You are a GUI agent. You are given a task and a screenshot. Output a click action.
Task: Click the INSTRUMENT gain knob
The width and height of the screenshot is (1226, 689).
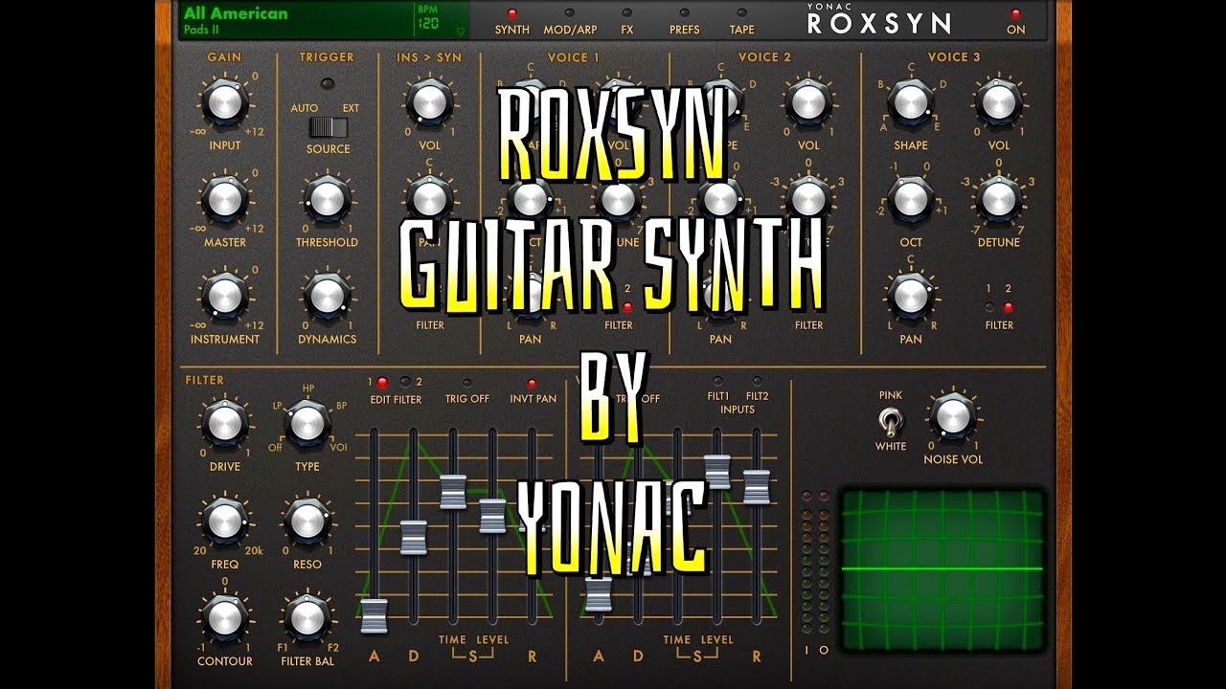[224, 295]
